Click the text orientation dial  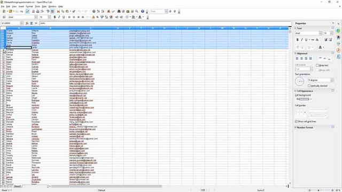pyautogui.click(x=299, y=81)
